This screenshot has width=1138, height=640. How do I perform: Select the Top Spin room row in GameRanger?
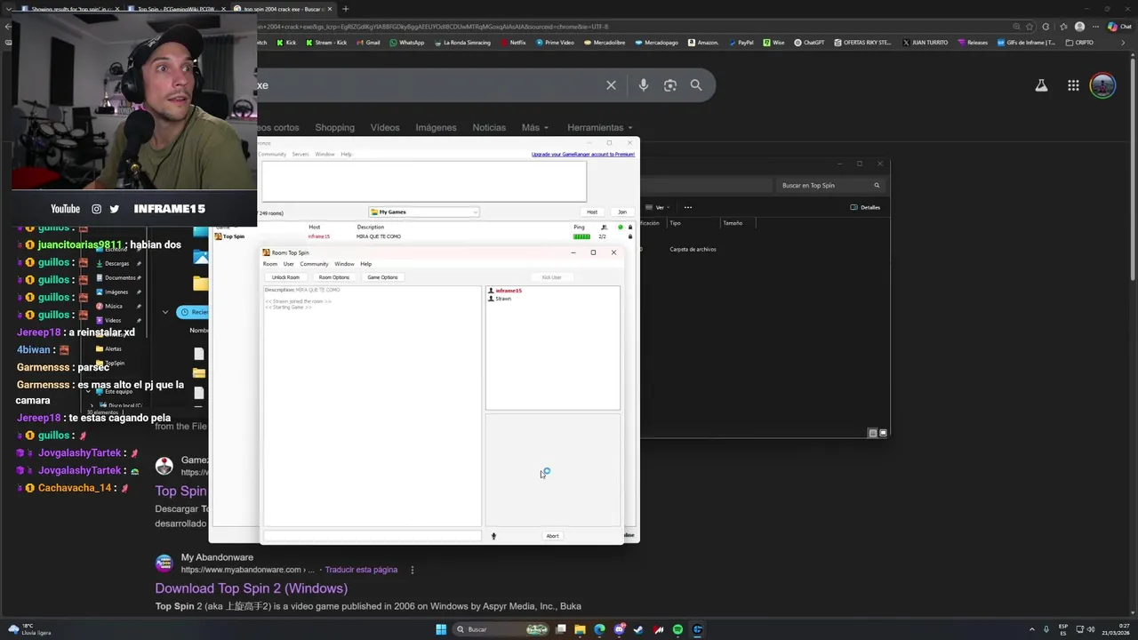tap(423, 236)
